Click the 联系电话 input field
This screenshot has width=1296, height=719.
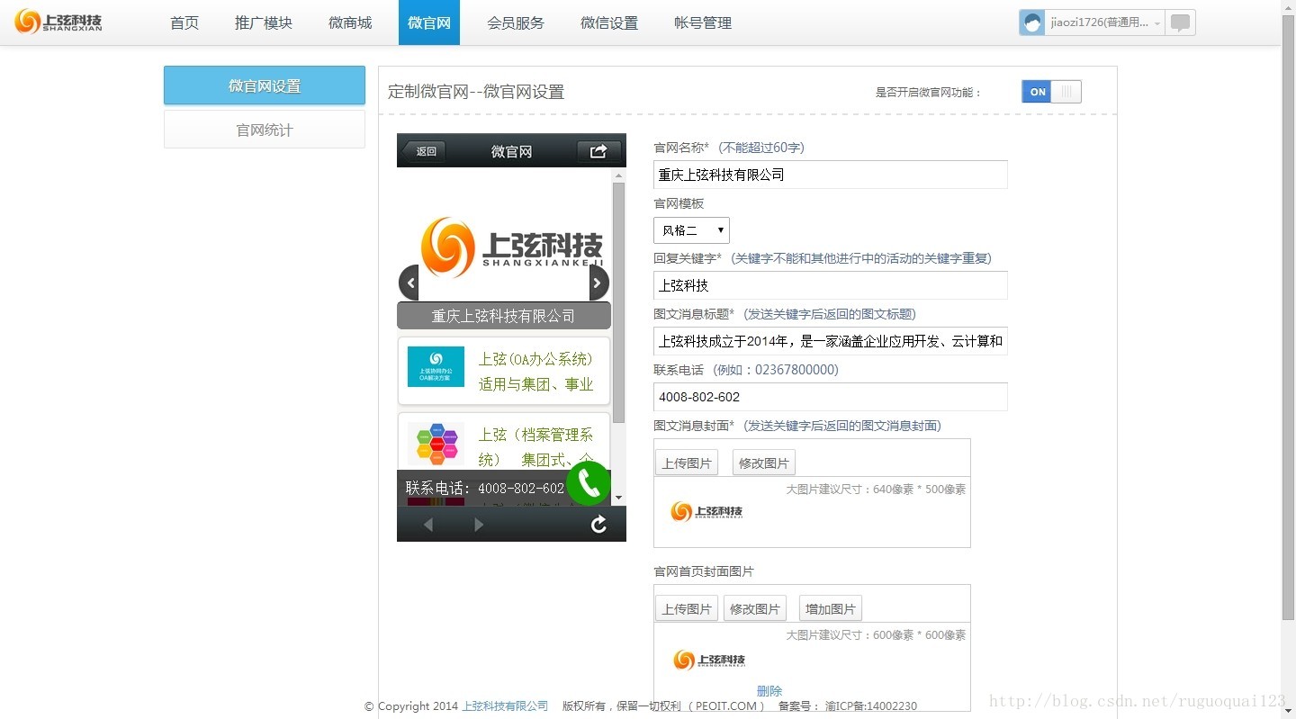coord(831,397)
